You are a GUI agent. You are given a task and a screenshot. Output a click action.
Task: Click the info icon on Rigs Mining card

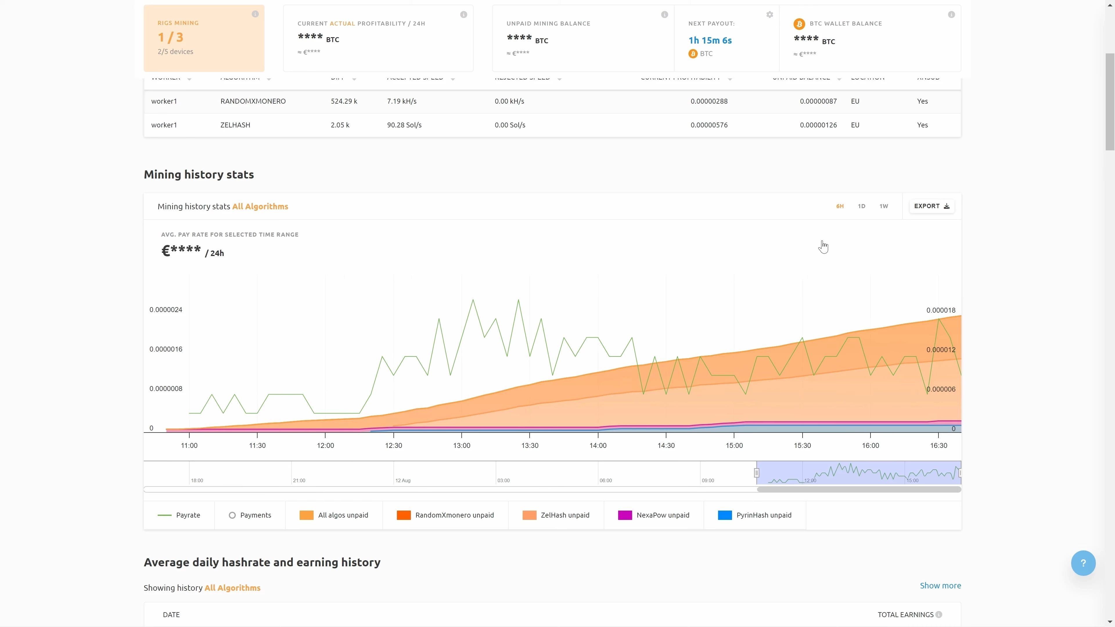tap(255, 14)
